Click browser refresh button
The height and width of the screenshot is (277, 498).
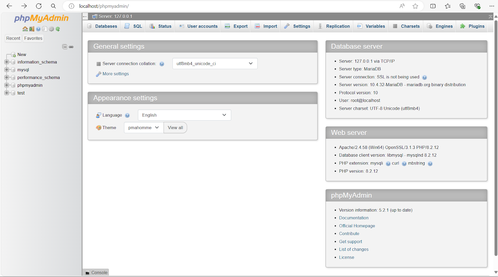(39, 6)
